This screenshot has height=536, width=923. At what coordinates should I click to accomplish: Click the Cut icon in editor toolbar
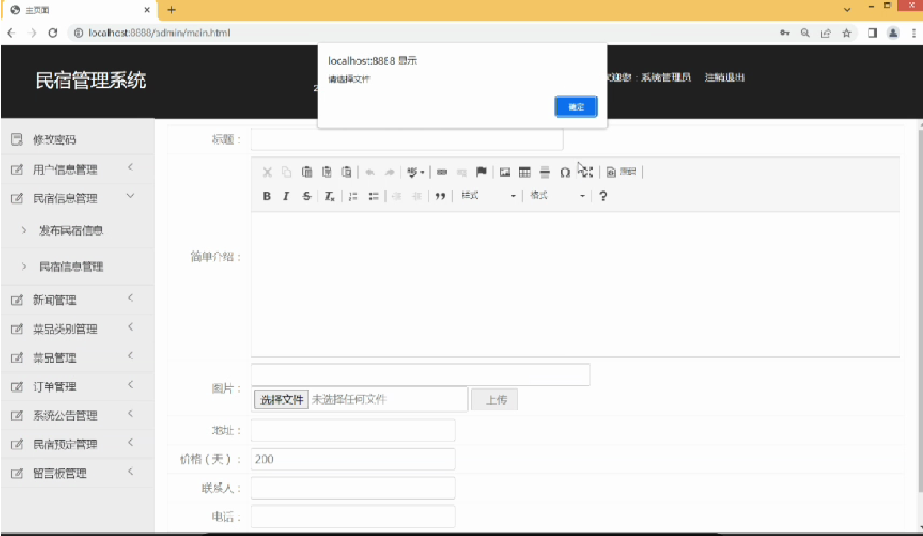(268, 173)
